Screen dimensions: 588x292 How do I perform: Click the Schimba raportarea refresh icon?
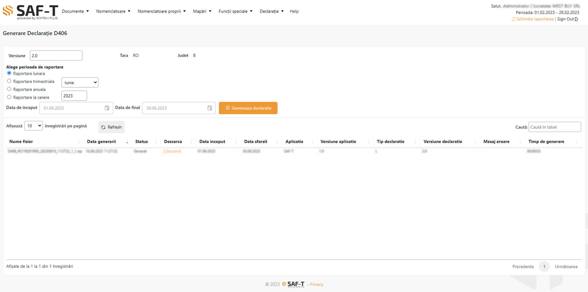514,19
